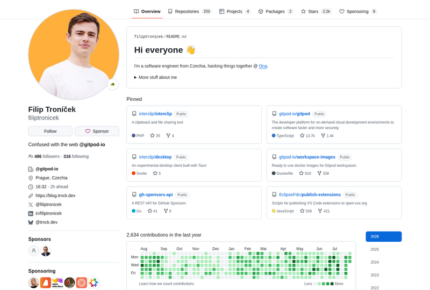Click the orange bell sponsoring avatar
Viewport: 430px width, 290px height.
click(46, 282)
